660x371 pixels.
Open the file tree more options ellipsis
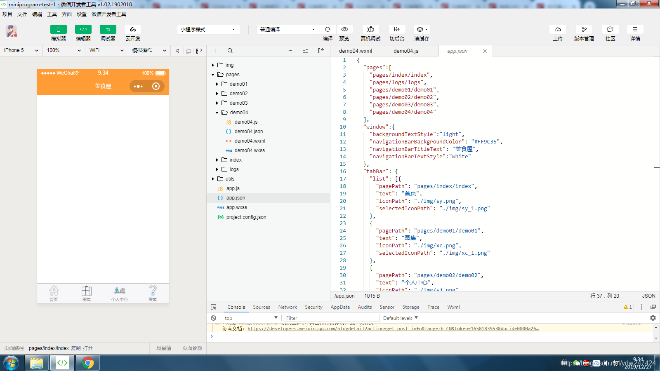point(290,51)
